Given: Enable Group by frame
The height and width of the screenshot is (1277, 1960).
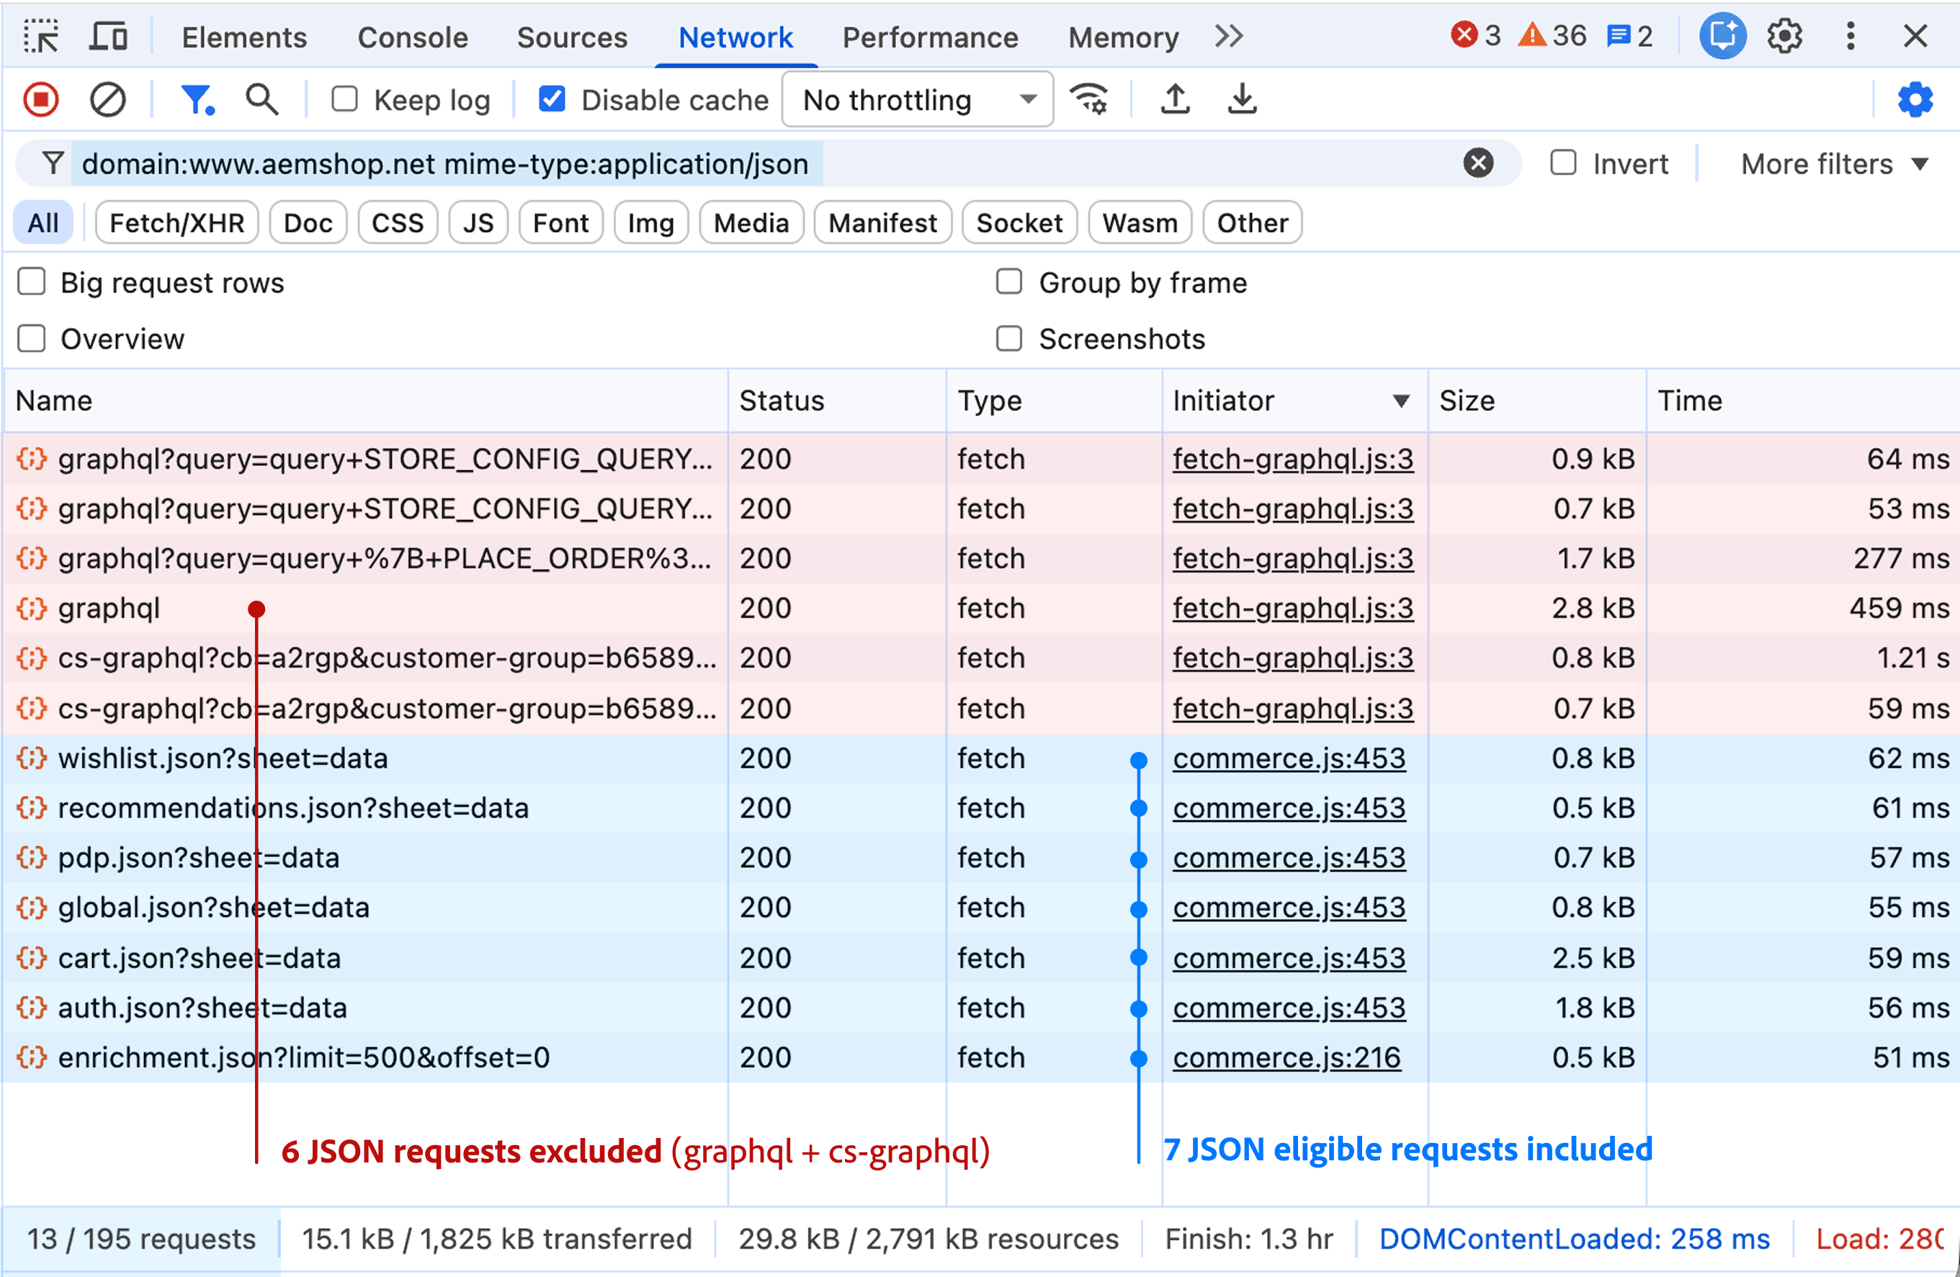Looking at the screenshot, I should coord(1009,282).
